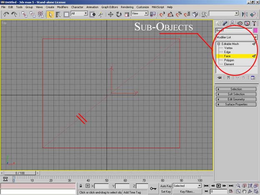Screen dimensions: 260x195
Task: Click Bind to Space Warp icon
Action: 41,15
